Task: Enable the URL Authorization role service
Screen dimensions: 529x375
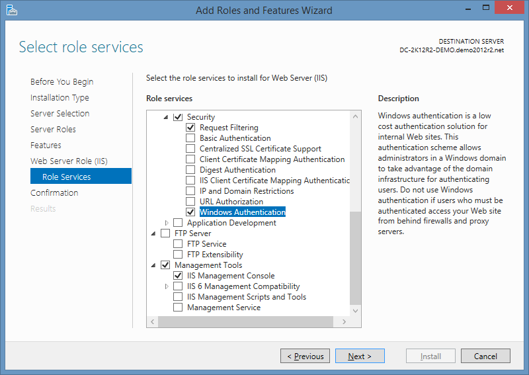Action: coord(190,202)
